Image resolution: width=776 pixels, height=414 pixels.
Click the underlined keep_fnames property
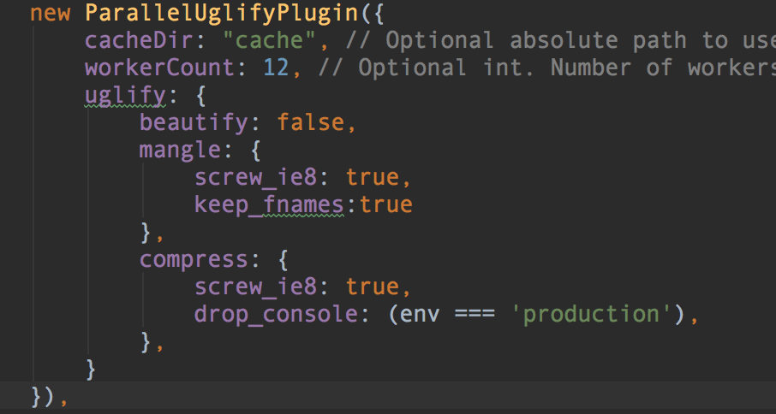269,205
